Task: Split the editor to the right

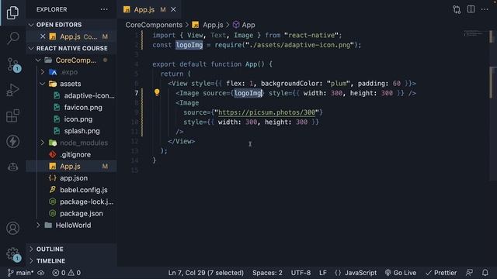Action: tap(471, 9)
